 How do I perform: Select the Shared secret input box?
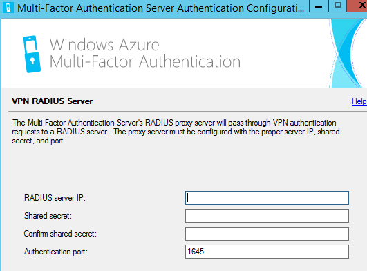[x=267, y=216]
